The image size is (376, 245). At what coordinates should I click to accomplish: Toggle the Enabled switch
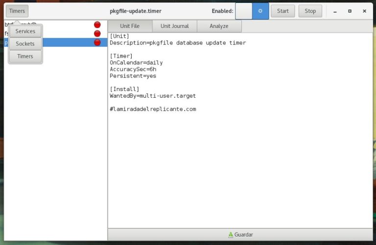tap(252, 11)
